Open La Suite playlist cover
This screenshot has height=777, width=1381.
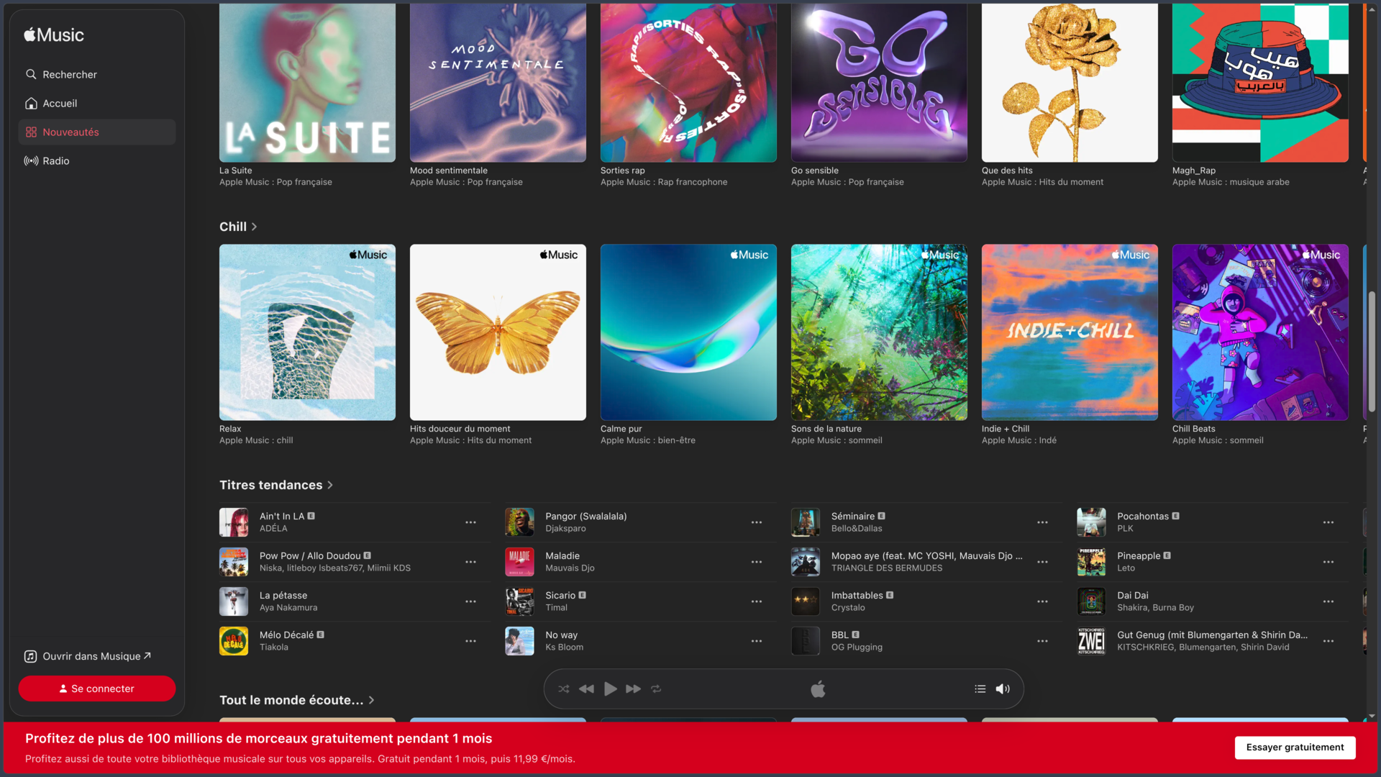coord(307,83)
